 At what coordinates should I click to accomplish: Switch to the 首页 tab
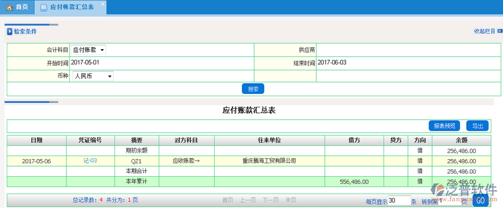point(17,7)
